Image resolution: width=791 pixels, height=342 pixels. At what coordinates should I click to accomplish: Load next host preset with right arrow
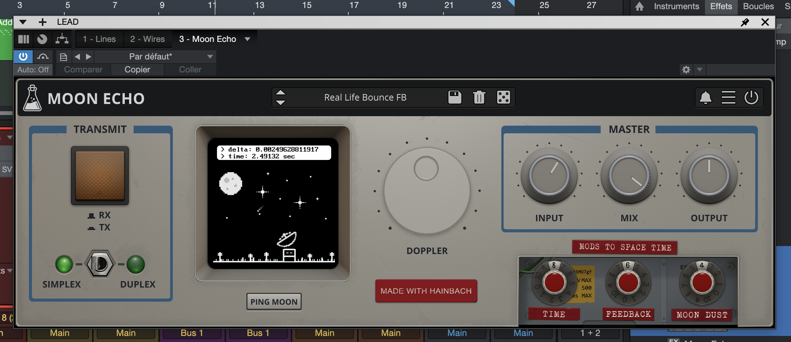[x=89, y=57]
